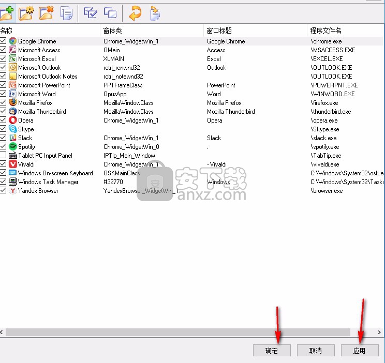Select the Skype app icon

13,129
